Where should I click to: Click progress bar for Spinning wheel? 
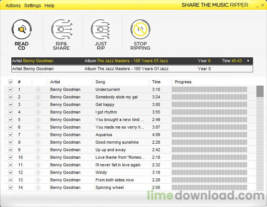[x=209, y=187]
